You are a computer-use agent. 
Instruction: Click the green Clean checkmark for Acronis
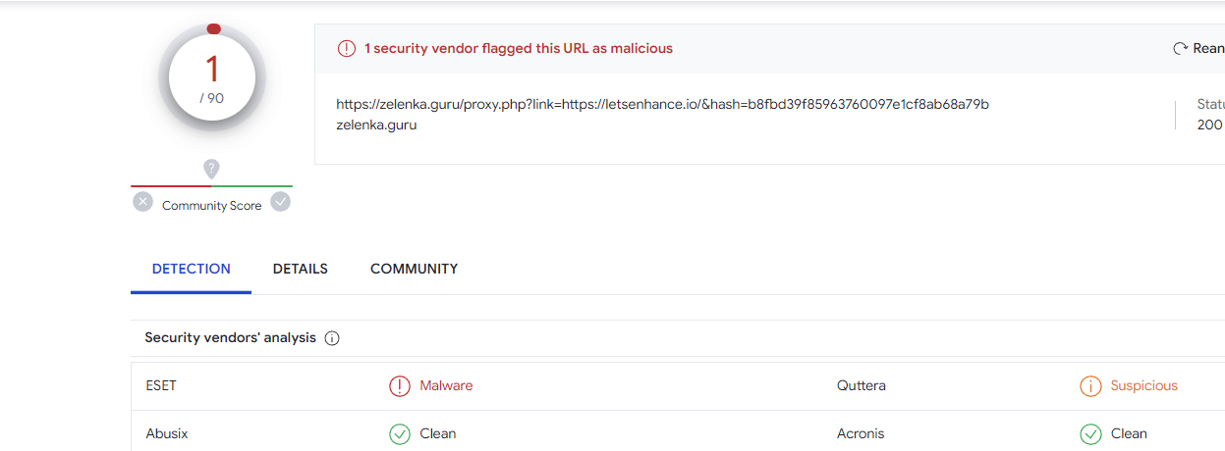(x=1090, y=433)
